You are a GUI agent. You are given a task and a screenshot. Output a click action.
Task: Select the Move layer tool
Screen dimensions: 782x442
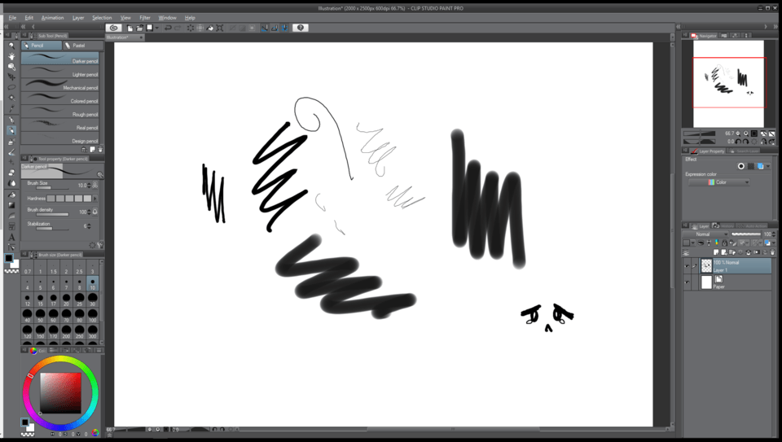[x=11, y=77]
